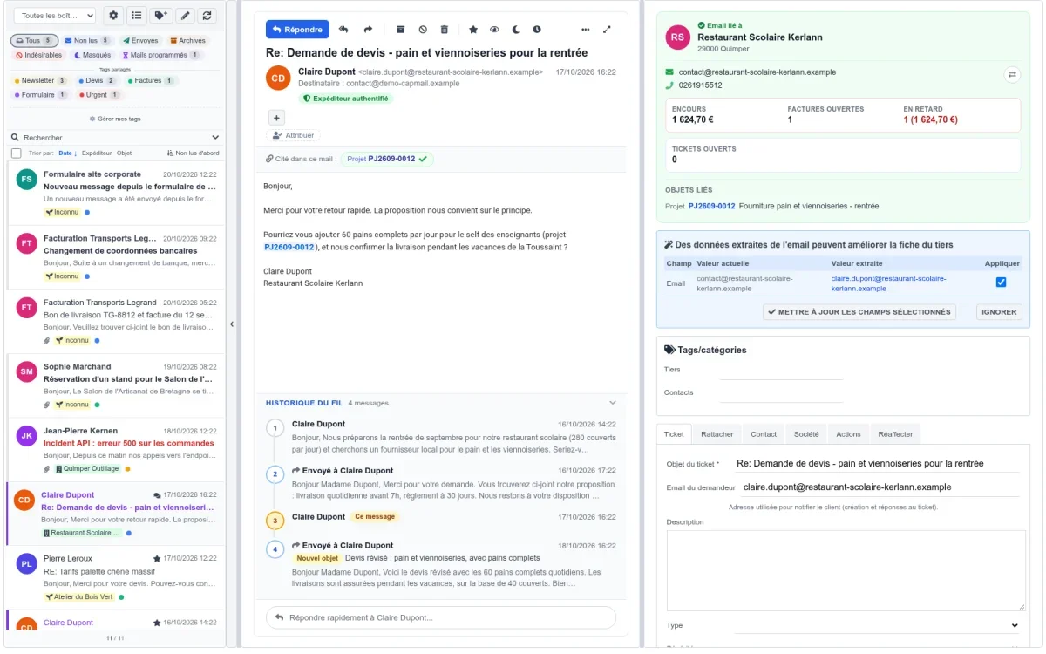Filter by Non lus emails
The image size is (1046, 654).
tap(87, 41)
